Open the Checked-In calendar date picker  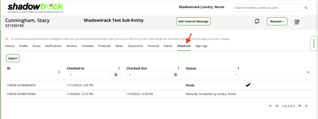point(116,75)
